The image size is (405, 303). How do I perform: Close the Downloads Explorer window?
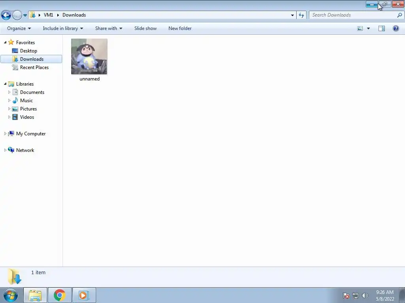398,4
